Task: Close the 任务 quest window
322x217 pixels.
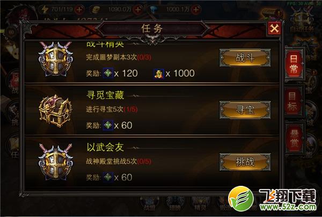Action: (x=274, y=28)
